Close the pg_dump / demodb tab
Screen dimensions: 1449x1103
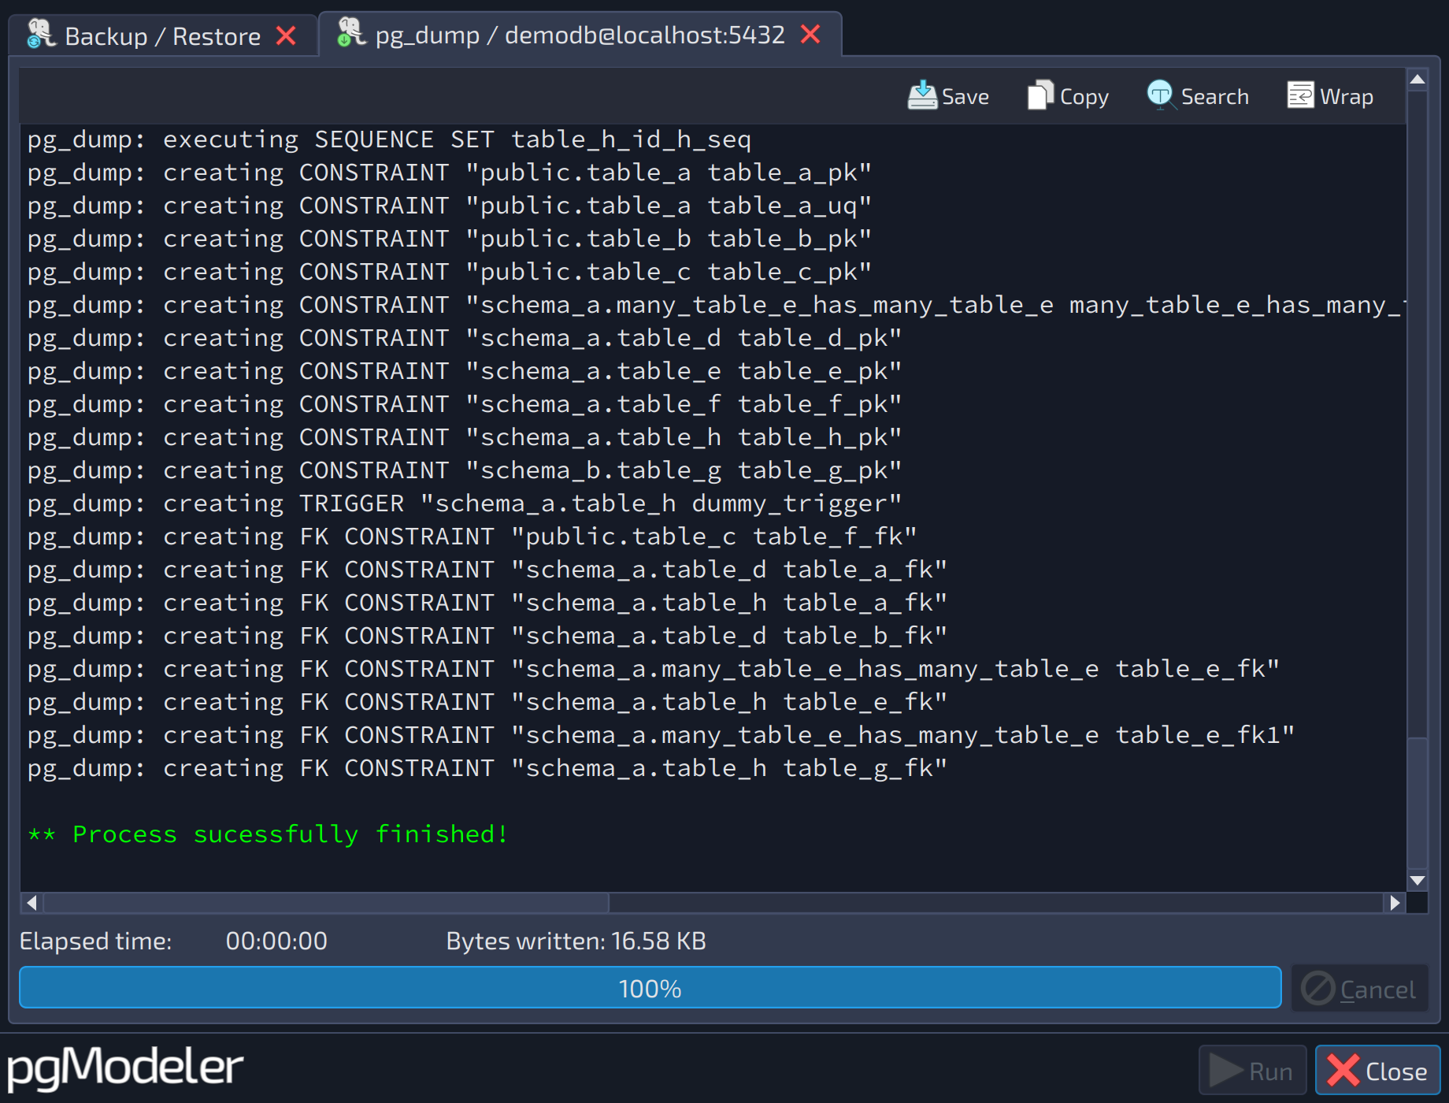click(x=810, y=34)
